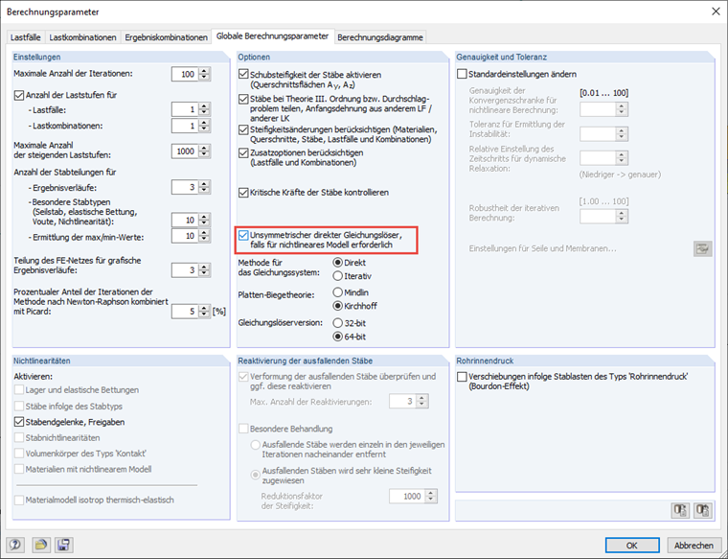Toggle Zusatzoptionen berücksichtigen checkbox

pos(243,152)
